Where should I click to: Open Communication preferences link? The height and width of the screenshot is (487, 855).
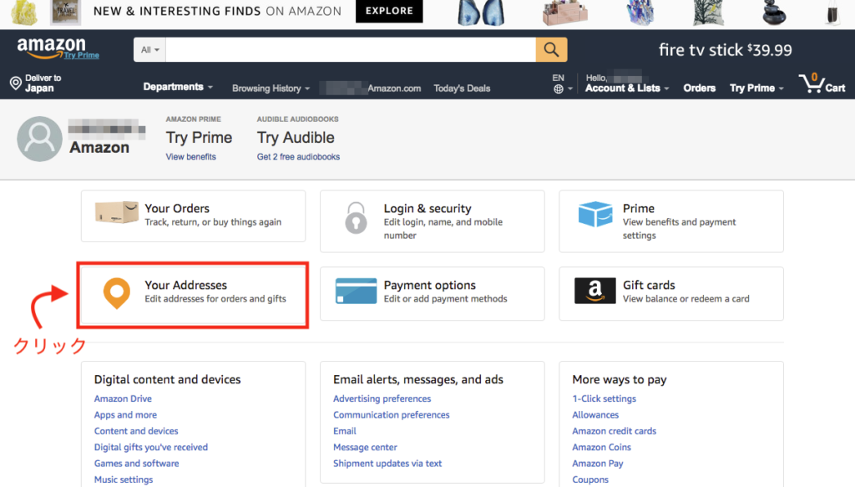click(391, 415)
